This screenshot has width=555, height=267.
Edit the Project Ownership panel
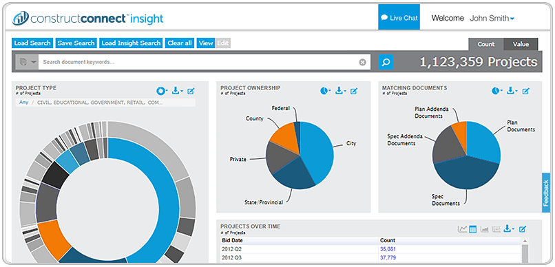point(354,92)
